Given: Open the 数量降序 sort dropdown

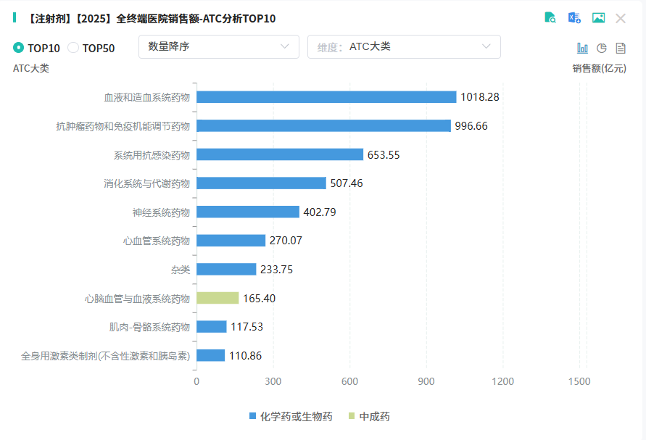Looking at the screenshot, I should 219,46.
